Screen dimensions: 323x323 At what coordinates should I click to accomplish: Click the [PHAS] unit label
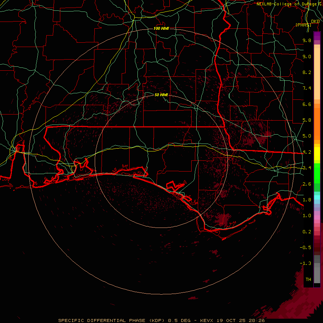point(303,25)
